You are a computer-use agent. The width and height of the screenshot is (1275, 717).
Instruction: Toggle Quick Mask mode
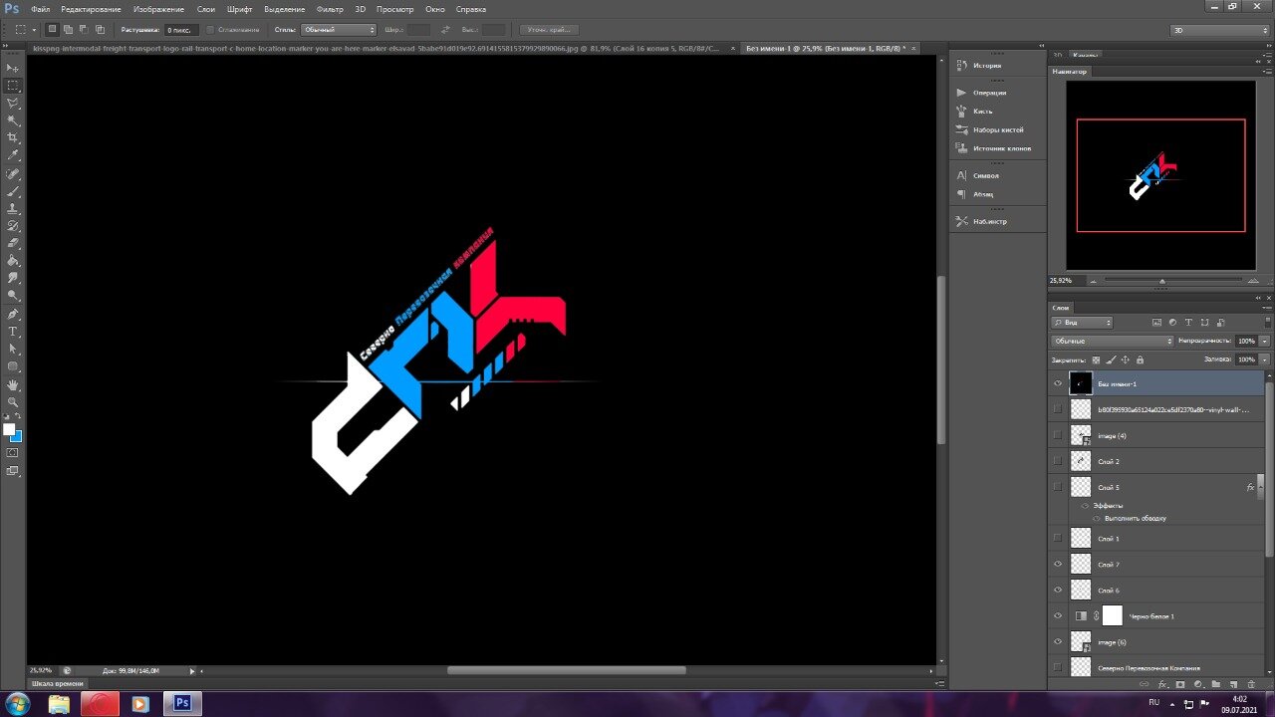point(13,453)
